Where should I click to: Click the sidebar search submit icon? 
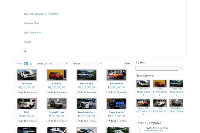point(181,68)
